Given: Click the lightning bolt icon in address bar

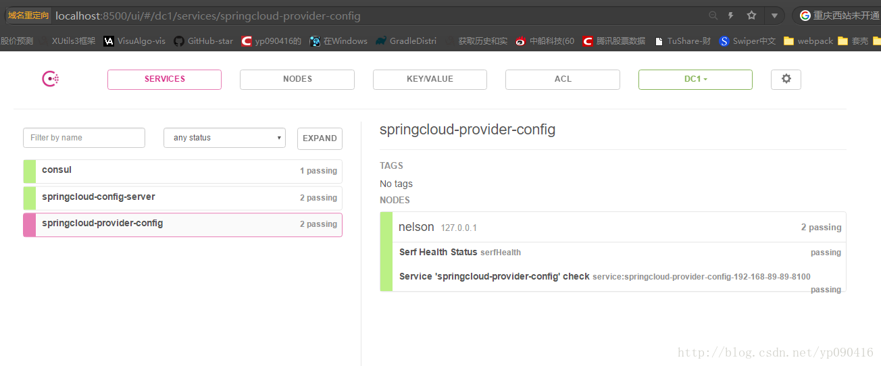Looking at the screenshot, I should pos(731,16).
